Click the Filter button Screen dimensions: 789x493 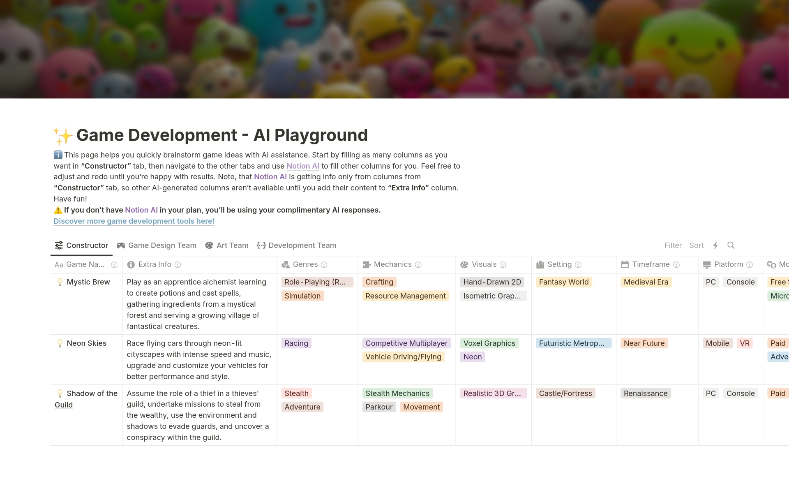tap(673, 245)
